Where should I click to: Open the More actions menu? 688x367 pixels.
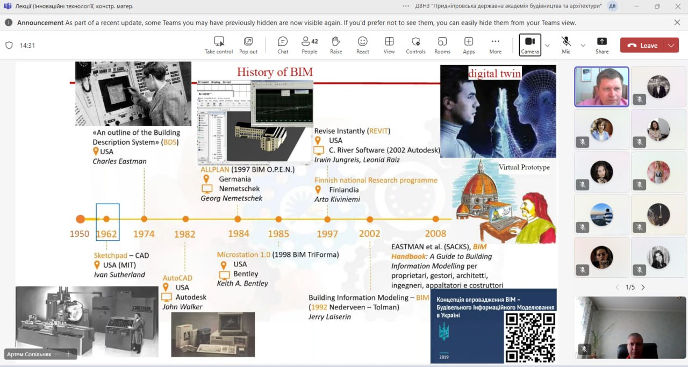coord(496,42)
